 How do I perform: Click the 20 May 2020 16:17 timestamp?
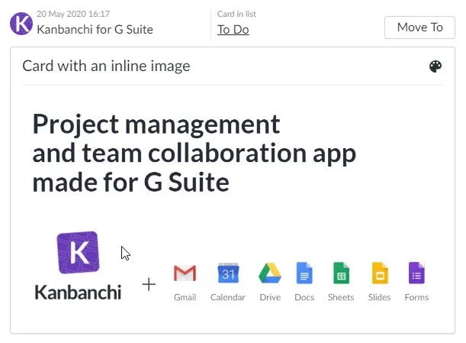[x=73, y=14]
